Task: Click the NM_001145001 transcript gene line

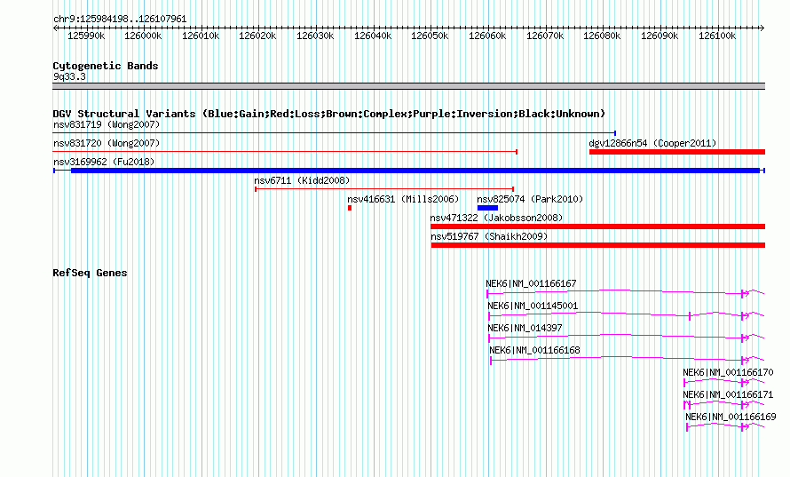Action: (x=627, y=315)
